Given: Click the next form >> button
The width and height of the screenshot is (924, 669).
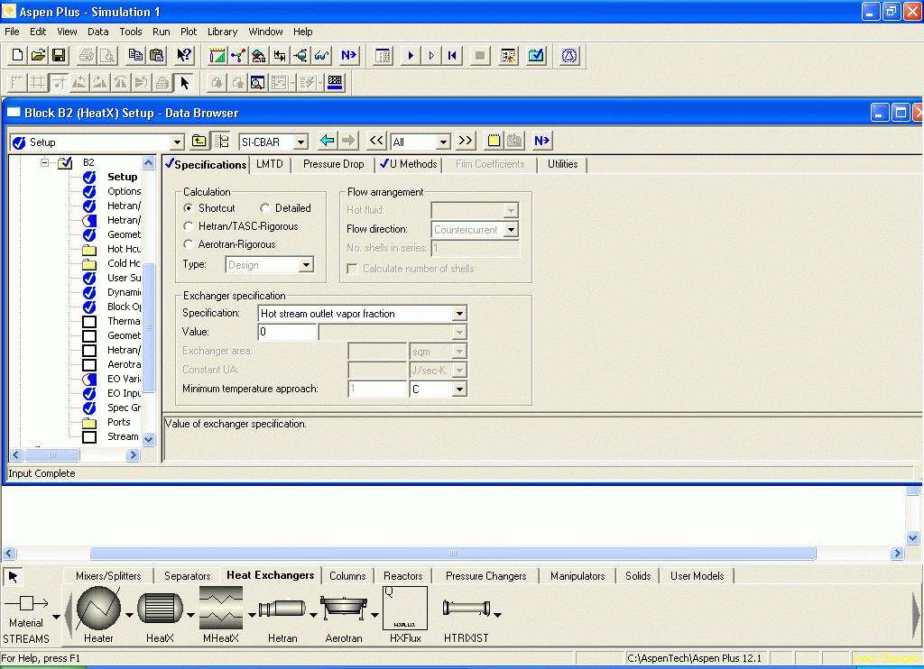Looking at the screenshot, I should click(466, 141).
